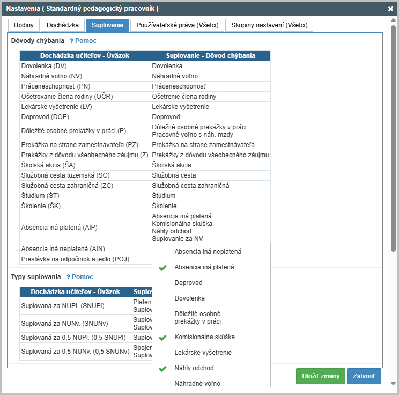Select Lekárske vyšetrenie in dropdown list

203,353
